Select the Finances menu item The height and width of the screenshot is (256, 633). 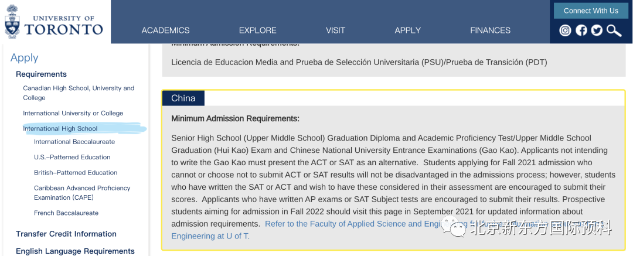point(490,30)
